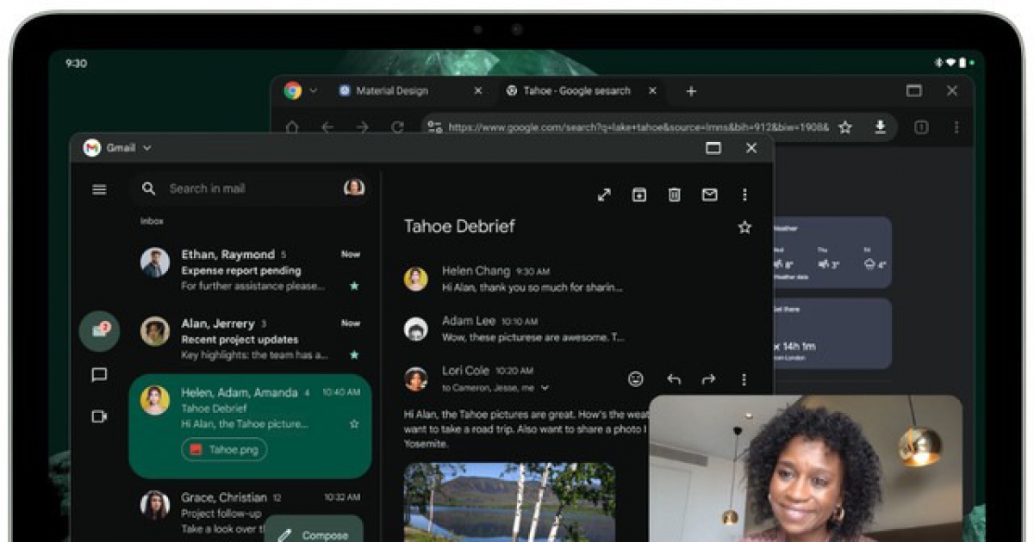Mark the conversation unread with envelope icon
Screen dimensions: 1034x542
(x=709, y=195)
